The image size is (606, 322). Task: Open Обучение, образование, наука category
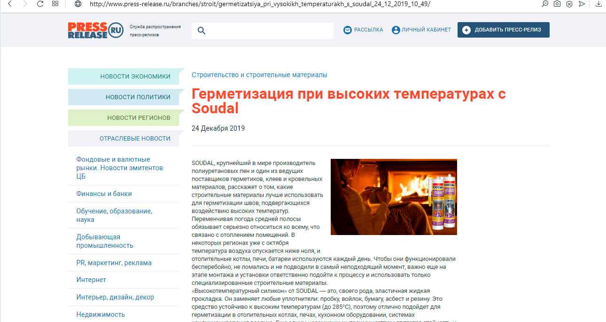click(114, 215)
